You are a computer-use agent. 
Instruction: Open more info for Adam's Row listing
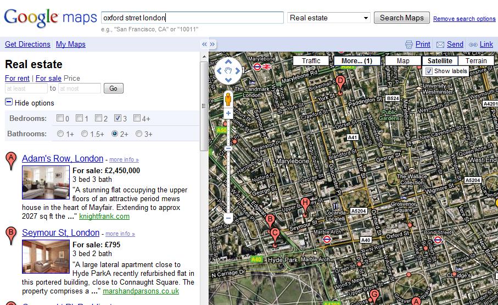coord(124,160)
